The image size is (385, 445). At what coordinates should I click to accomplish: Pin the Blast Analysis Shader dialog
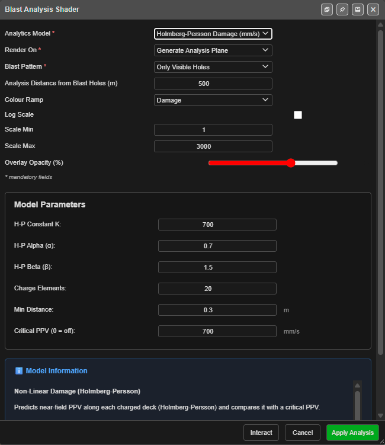(x=342, y=9)
